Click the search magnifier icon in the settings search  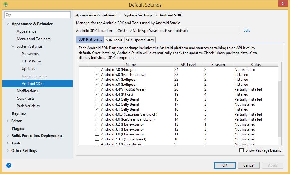tap(8, 15)
